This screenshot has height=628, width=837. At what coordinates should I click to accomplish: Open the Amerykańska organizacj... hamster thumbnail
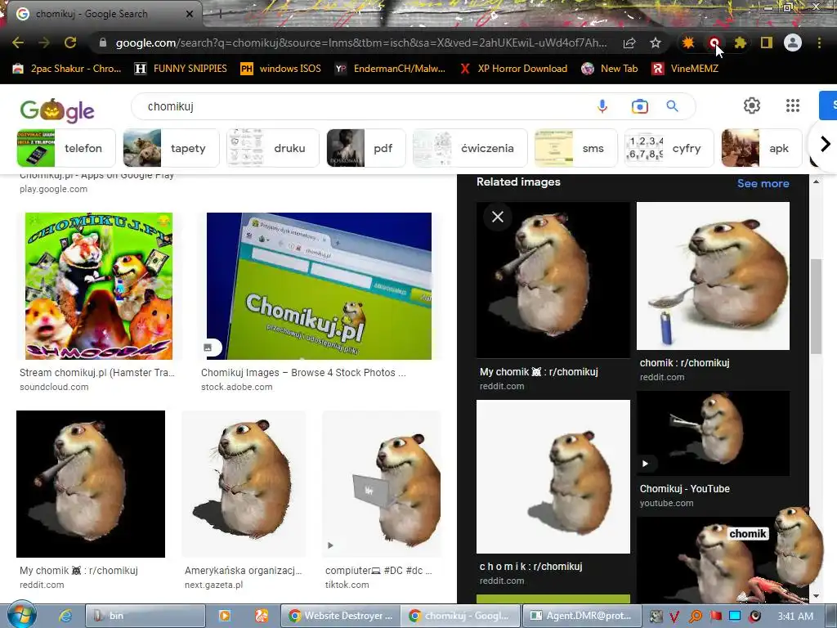click(244, 484)
